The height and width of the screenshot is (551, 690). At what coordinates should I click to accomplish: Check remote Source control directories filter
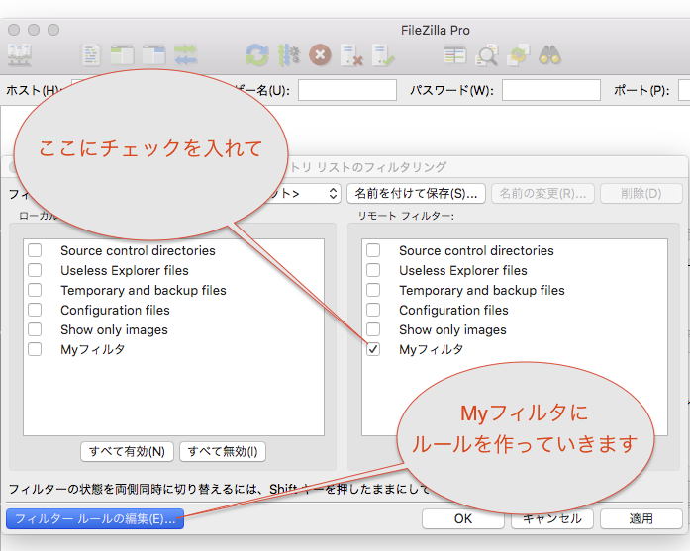pyautogui.click(x=373, y=250)
